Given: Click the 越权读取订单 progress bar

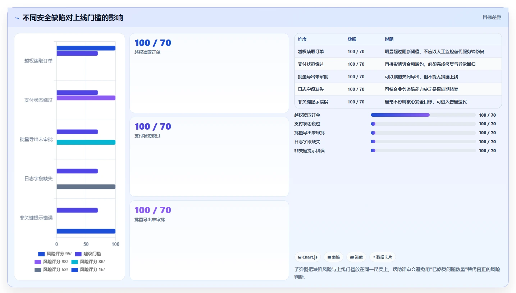Looking at the screenshot, I should click(423, 115).
